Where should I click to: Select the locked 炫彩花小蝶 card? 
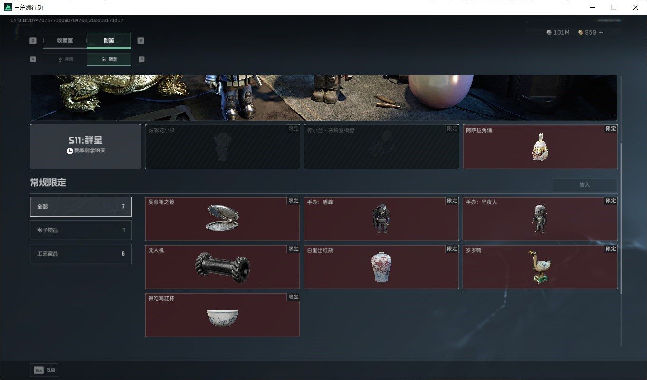223,147
